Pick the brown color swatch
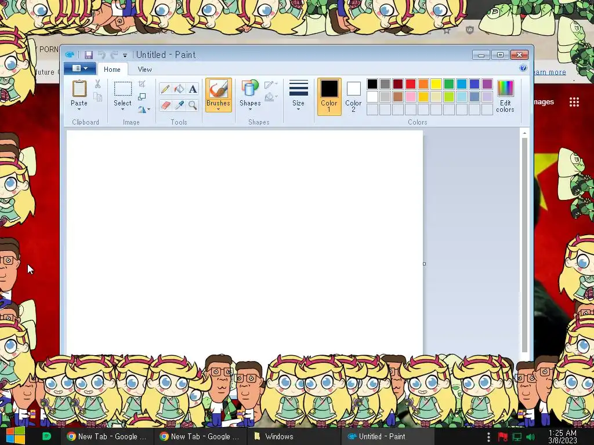Screen dimensions: 594x445 pos(398,97)
